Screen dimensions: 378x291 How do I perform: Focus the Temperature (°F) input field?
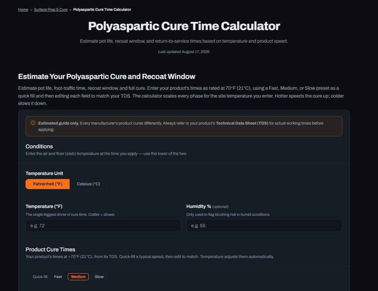tap(103, 226)
